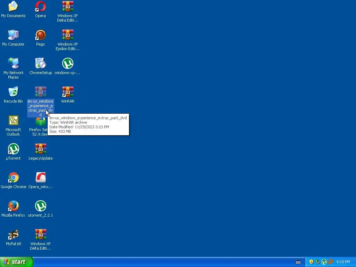The image size is (356, 267).
Task: Open the yellow security shield tray alert
Action: point(311,262)
